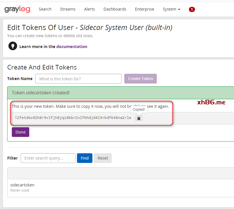Go to the Search page
The image size is (234, 209).
(x=45, y=9)
